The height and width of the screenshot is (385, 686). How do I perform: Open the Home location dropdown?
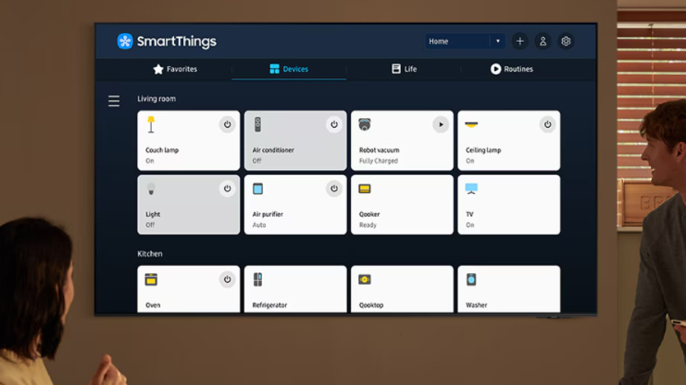[x=465, y=41]
